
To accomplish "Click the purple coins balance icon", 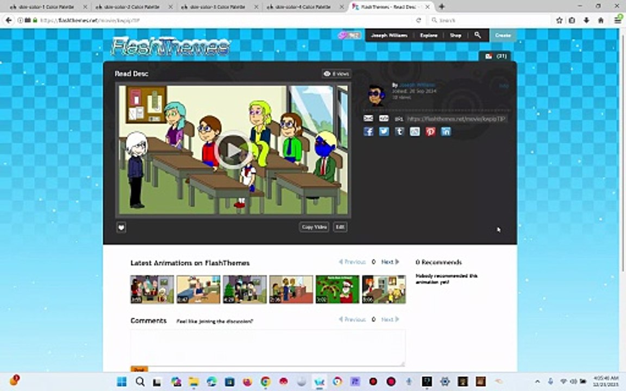I will [348, 35].
